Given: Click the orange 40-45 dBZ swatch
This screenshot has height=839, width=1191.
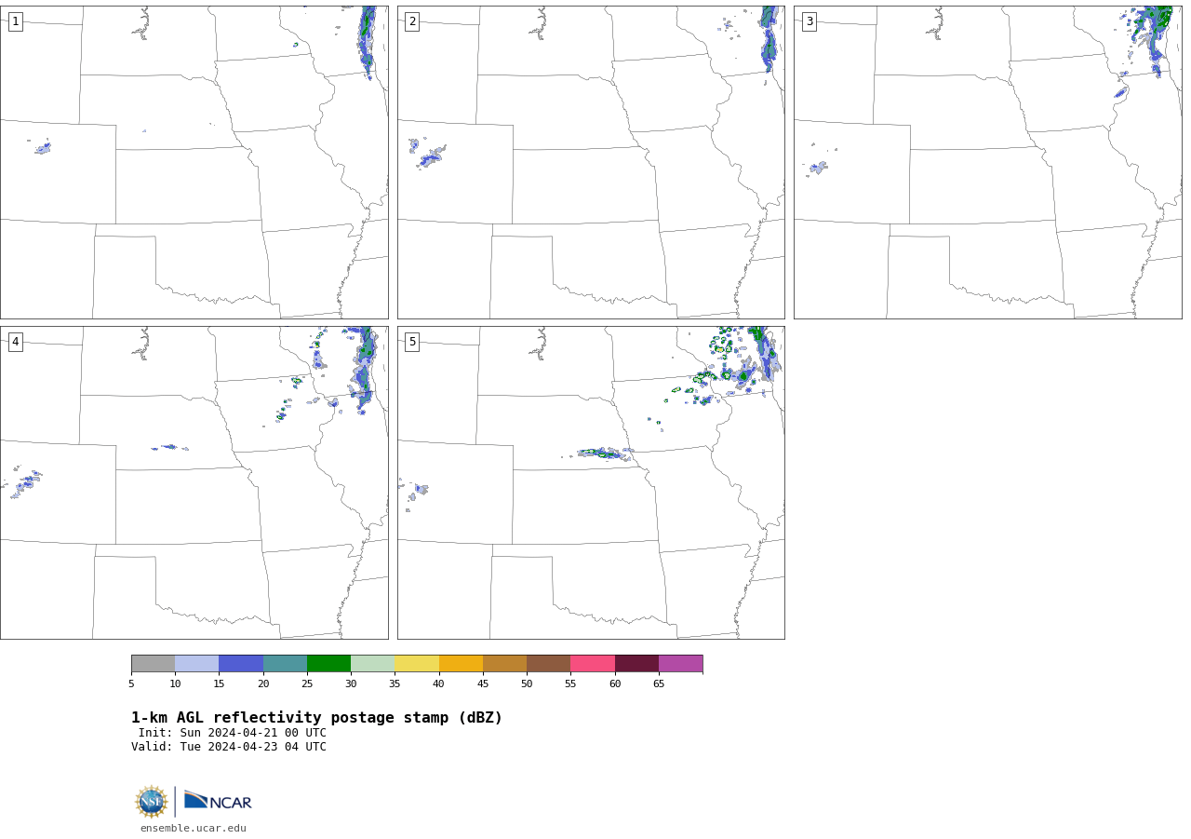Looking at the screenshot, I should click(461, 664).
